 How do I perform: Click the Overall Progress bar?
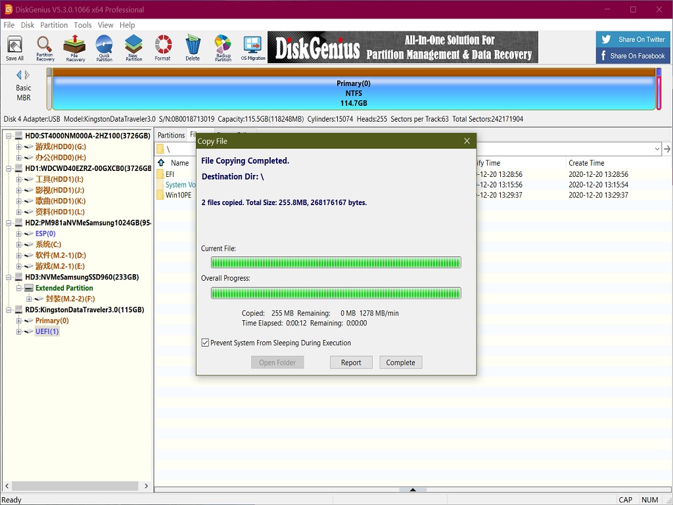coord(336,293)
